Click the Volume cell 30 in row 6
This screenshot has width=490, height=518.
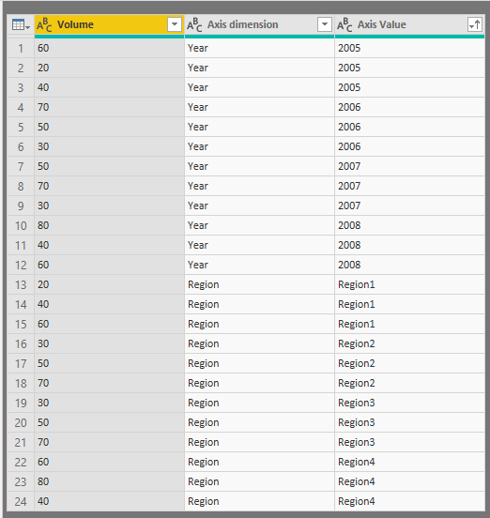[109, 146]
